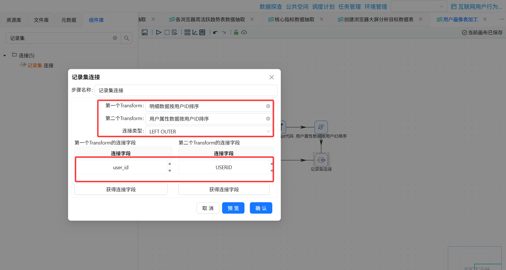Move user_id field down
The image size is (506, 270).
pyautogui.click(x=170, y=171)
